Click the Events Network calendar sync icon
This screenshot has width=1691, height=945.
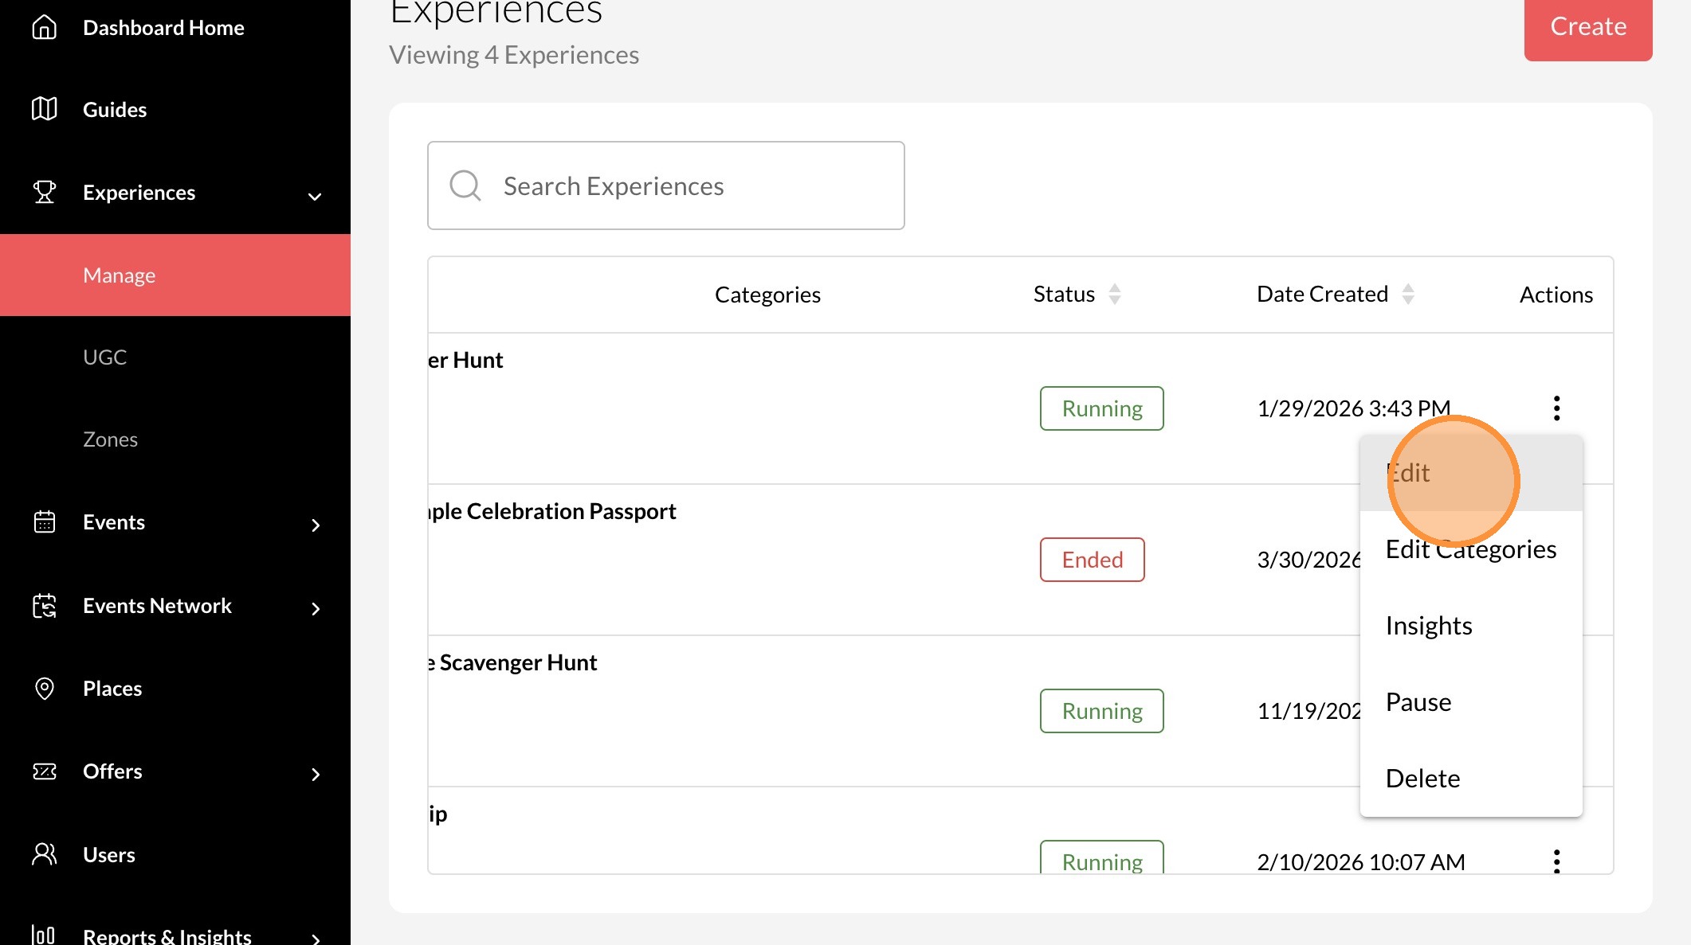pos(45,606)
